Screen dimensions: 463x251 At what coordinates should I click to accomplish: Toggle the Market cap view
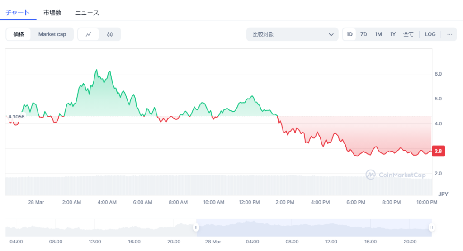pyautogui.click(x=52, y=34)
